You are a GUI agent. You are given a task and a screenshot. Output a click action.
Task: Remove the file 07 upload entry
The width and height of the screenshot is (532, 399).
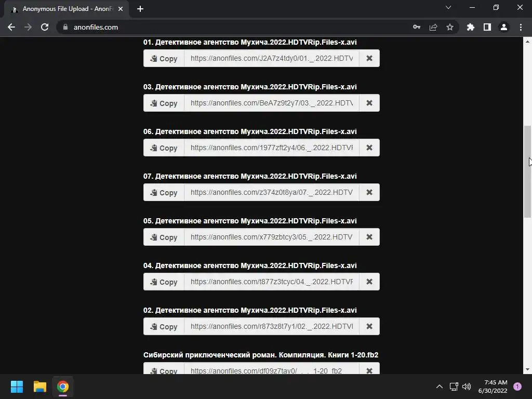(369, 192)
